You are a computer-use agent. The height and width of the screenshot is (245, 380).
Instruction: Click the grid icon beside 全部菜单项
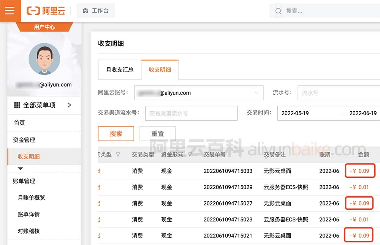point(17,105)
